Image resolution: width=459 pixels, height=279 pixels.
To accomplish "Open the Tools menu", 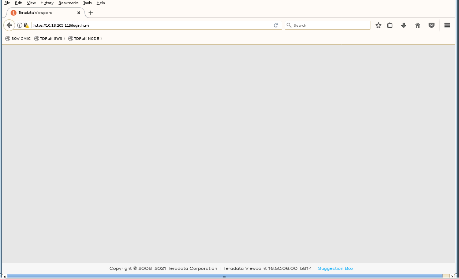I will click(x=87, y=3).
